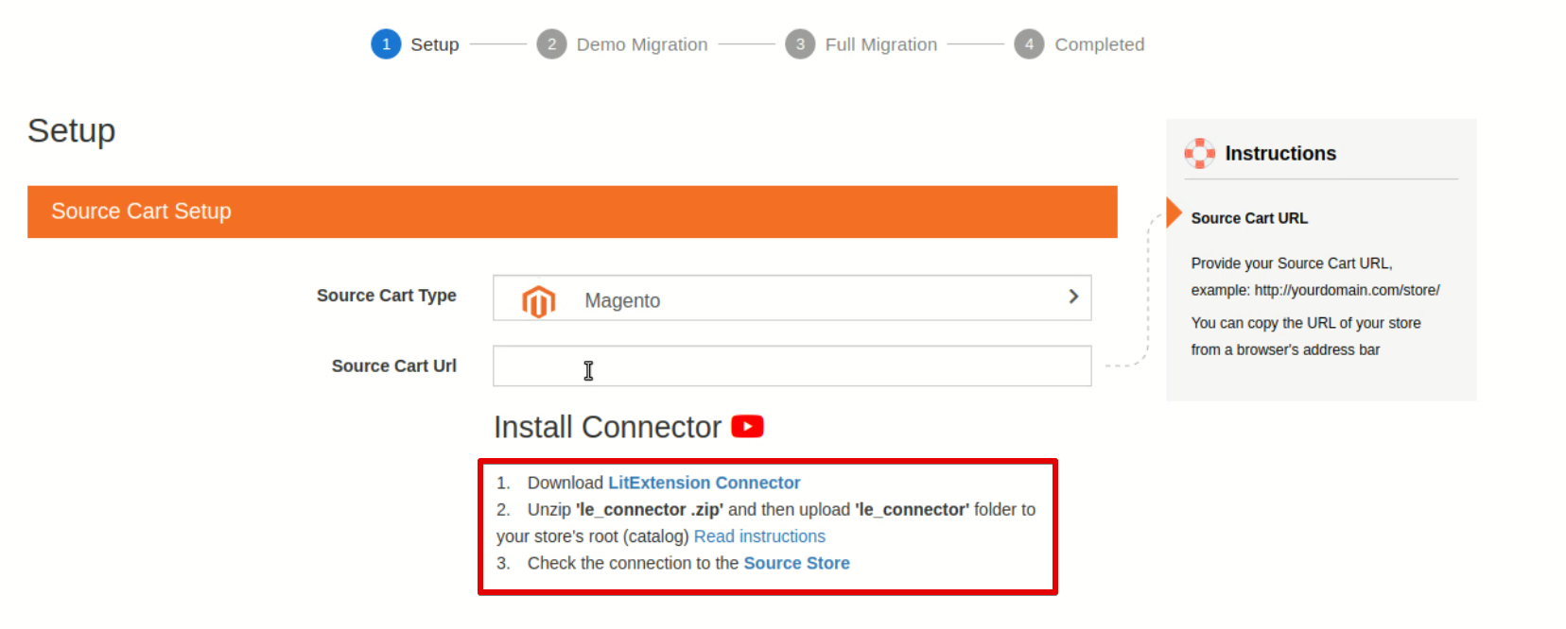Click the Source Cart Type label
This screenshot has width=1566, height=629.
coord(387,296)
